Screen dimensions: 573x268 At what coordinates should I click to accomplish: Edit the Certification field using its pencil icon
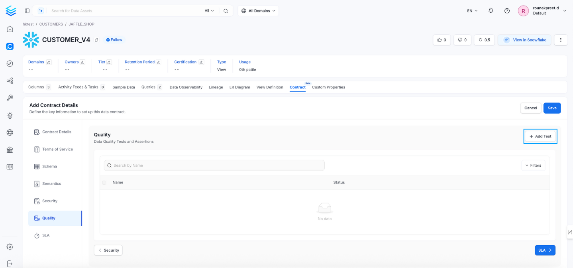click(x=201, y=62)
